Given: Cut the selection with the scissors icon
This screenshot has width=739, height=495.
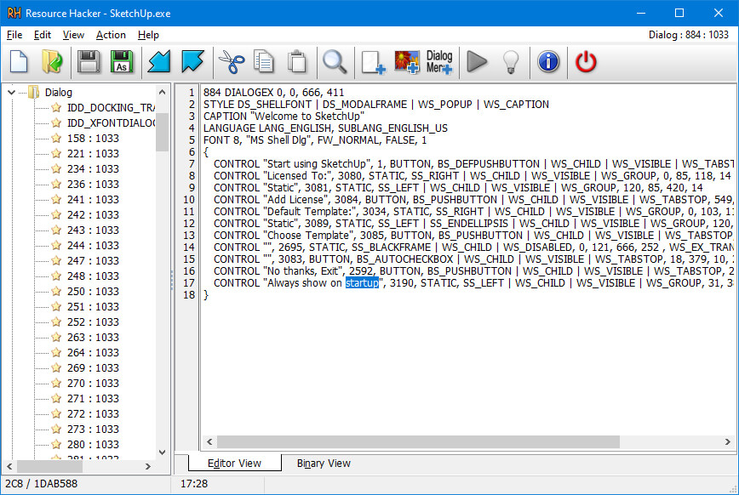Looking at the screenshot, I should tap(231, 62).
